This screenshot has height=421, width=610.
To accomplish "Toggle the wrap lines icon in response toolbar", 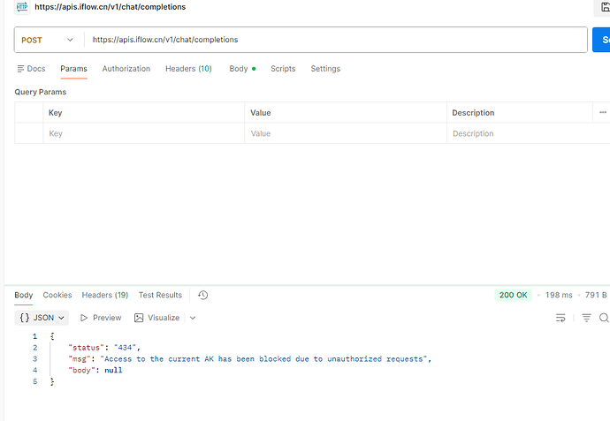I will tap(560, 318).
